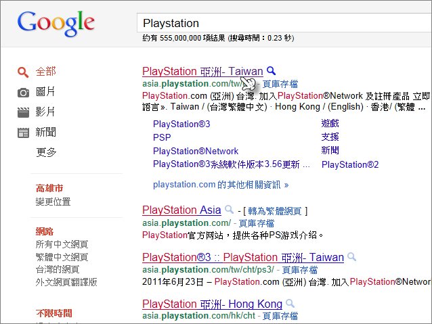Click the red search icon beside 全部

click(x=23, y=72)
